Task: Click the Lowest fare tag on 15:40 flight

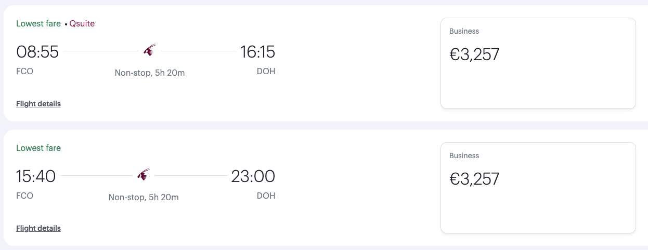Action: [38, 148]
